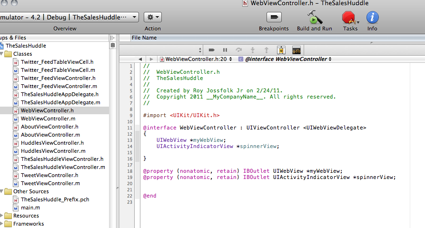Click the Build and Run hammer icon
This screenshot has width=425, height=228.
[x=315, y=17]
